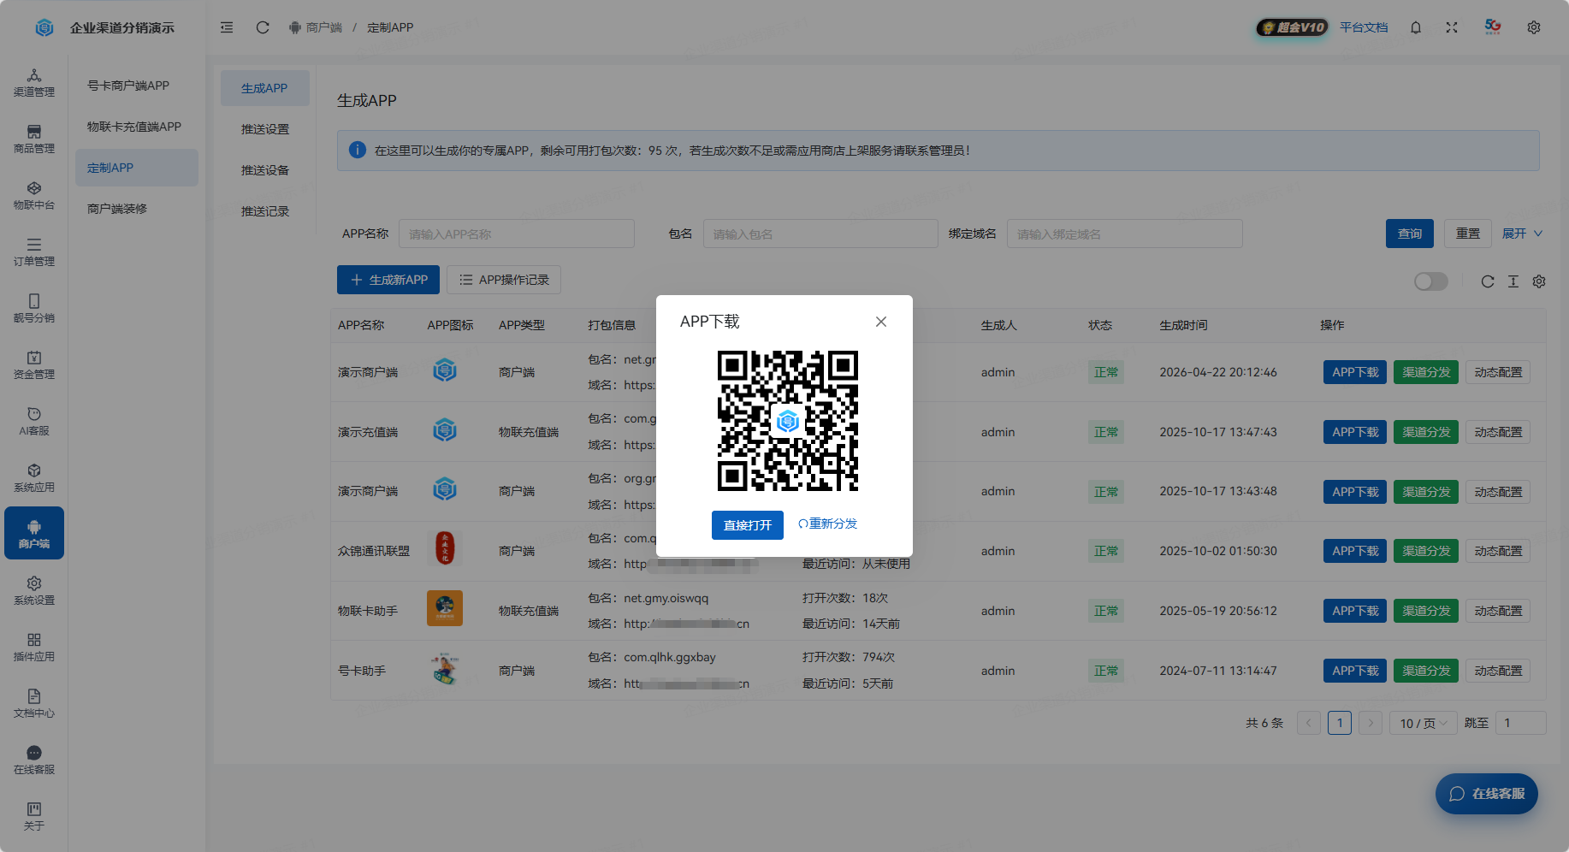Switch to the 推送设备 tab

[x=265, y=170]
